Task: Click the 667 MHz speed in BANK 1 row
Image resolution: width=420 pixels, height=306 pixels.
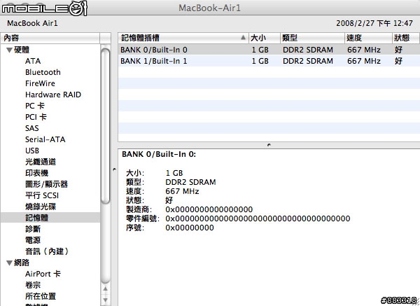Action: [x=364, y=61]
